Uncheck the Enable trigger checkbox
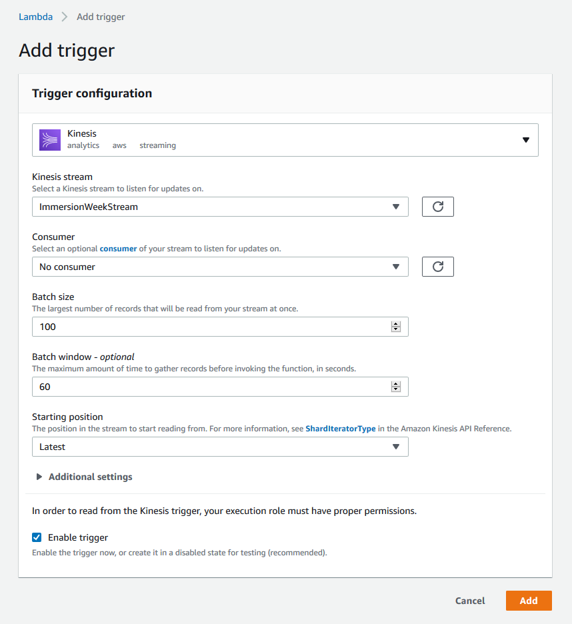The image size is (572, 624). [x=37, y=537]
